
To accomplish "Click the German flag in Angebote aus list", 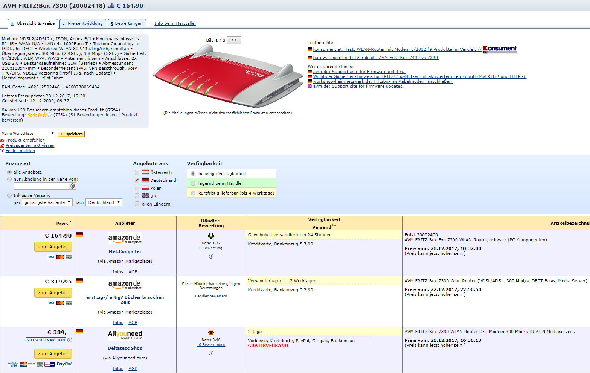I will [x=145, y=180].
